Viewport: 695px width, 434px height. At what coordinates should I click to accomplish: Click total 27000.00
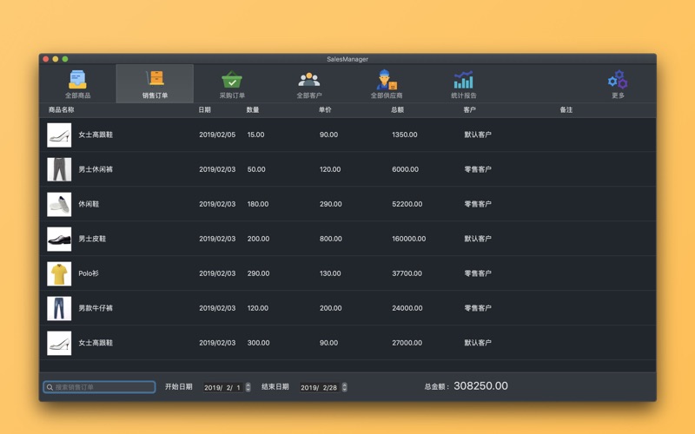[407, 343]
